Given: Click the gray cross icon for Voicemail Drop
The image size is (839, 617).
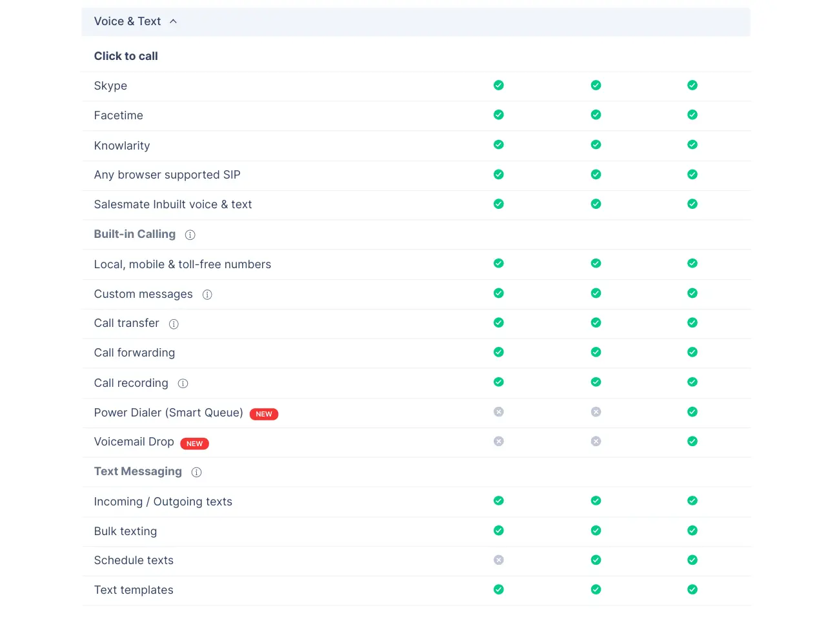Looking at the screenshot, I should (498, 441).
